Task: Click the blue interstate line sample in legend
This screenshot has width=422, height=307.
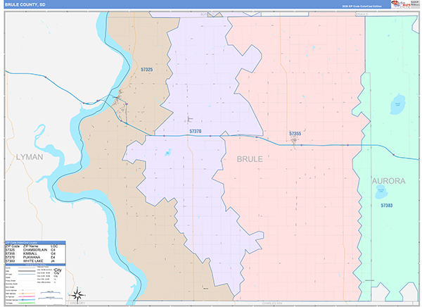Action: pos(27,300)
